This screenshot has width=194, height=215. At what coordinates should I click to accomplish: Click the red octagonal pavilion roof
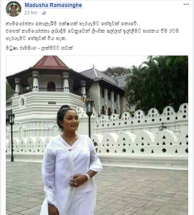click(x=50, y=62)
